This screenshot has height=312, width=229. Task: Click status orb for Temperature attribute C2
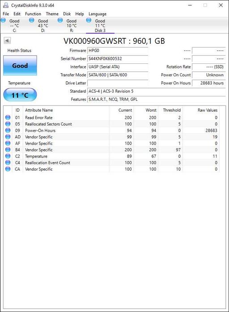tap(8, 156)
